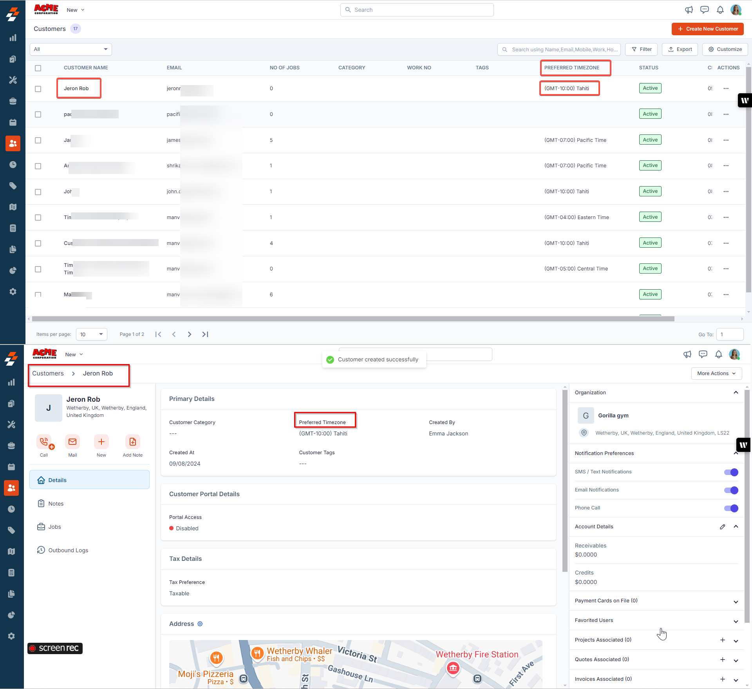
Task: Click the notification bell in top header
Action: click(x=720, y=10)
